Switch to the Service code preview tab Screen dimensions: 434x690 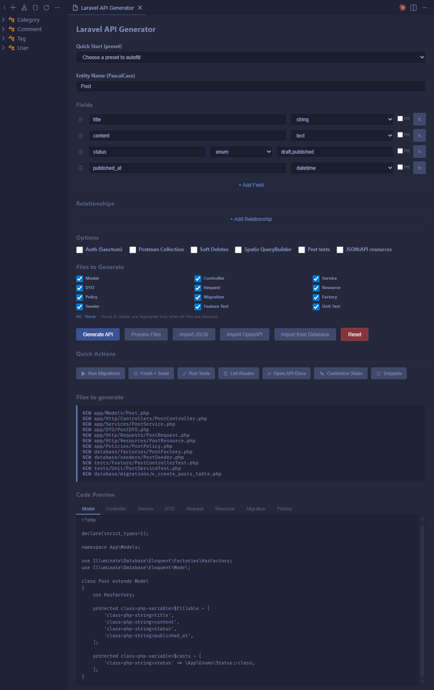pyautogui.click(x=146, y=509)
